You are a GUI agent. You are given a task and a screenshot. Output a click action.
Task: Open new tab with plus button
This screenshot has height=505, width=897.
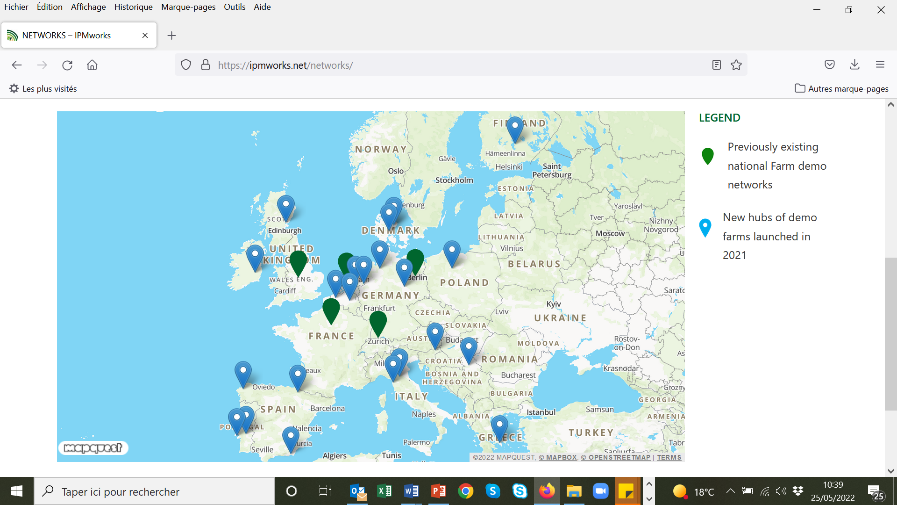click(171, 36)
